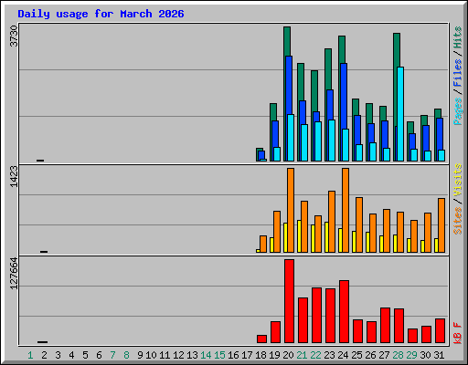Click the black day 2 mark in the hits chart
The image size is (468, 365).
pos(40,161)
